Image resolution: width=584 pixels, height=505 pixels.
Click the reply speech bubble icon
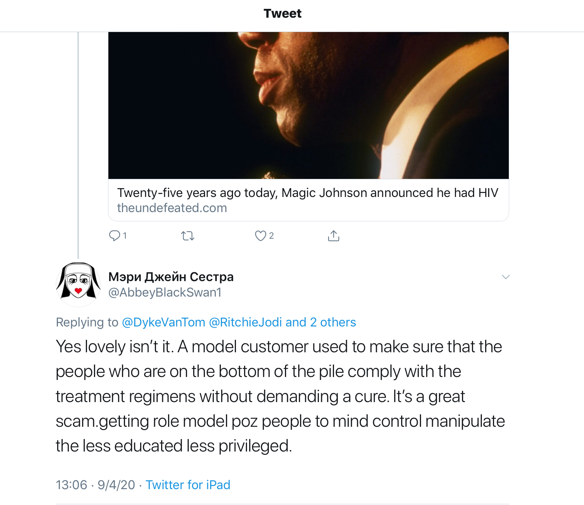115,236
